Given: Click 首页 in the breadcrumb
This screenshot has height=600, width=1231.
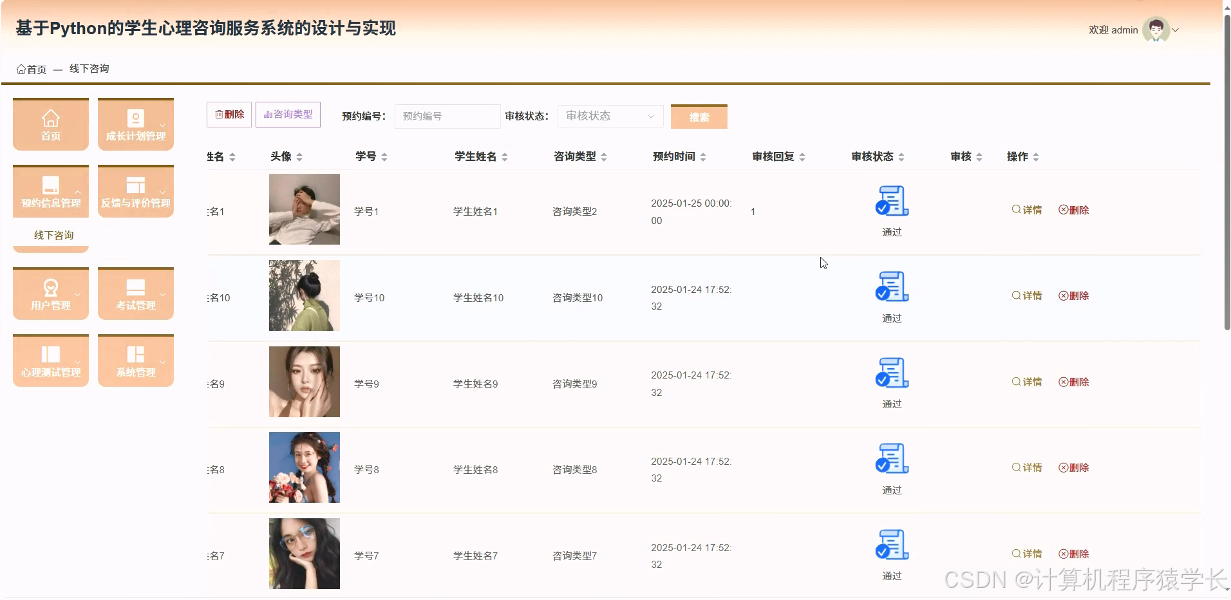Looking at the screenshot, I should (x=32, y=68).
